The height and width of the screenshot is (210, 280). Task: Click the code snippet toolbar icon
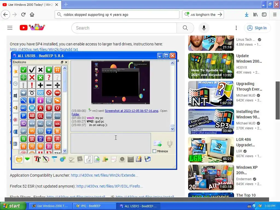113,159
